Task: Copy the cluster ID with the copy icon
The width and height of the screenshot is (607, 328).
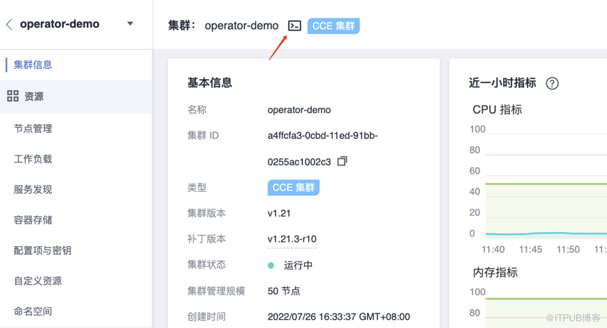Action: coord(342,161)
